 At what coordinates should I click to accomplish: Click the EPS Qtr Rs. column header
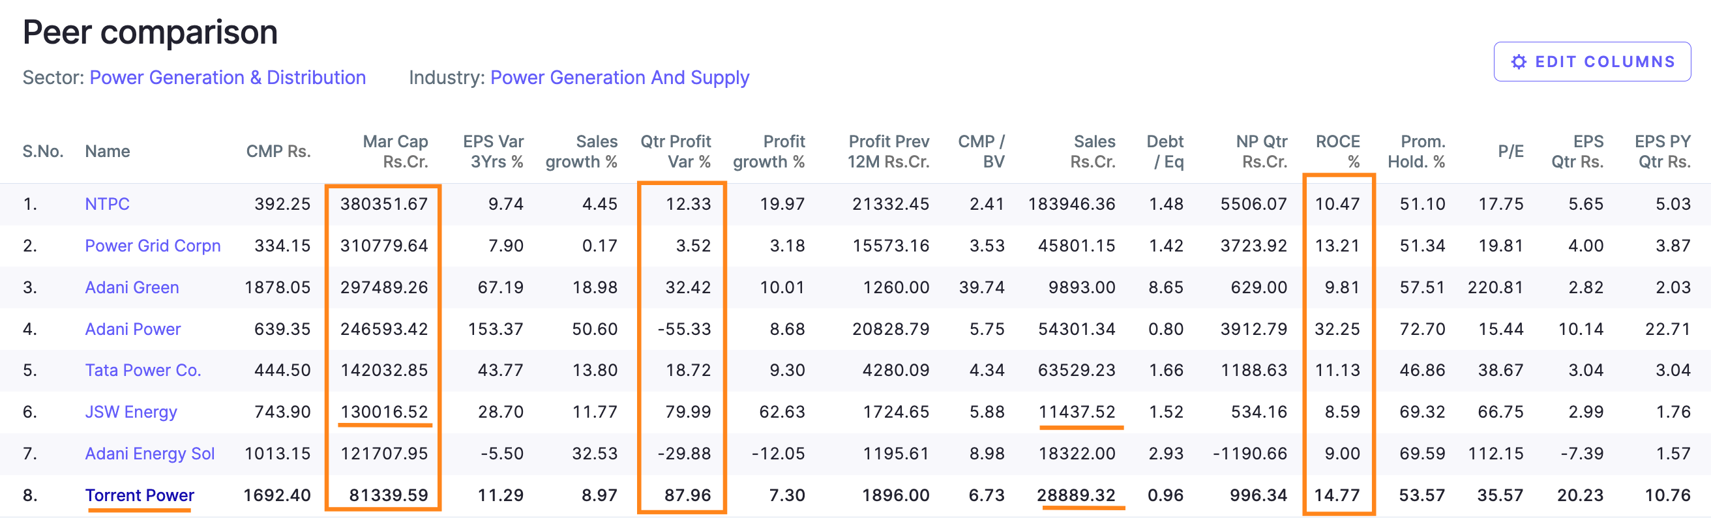click(x=1577, y=151)
